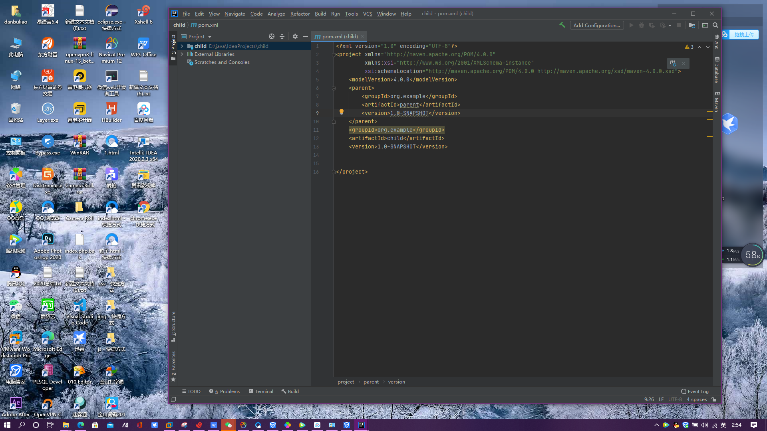This screenshot has width=767, height=431.
Task: Open the File menu
Action: pyautogui.click(x=186, y=14)
